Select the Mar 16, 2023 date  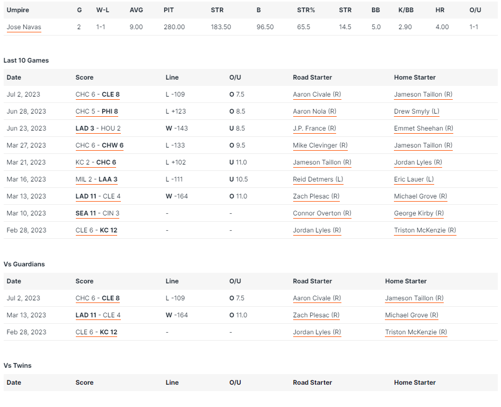(27, 179)
